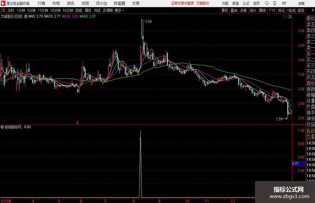Toggle the left panel icon beside 分时
Image resolution: width=315 pixels, height=203 pixels.
coord(3,10)
